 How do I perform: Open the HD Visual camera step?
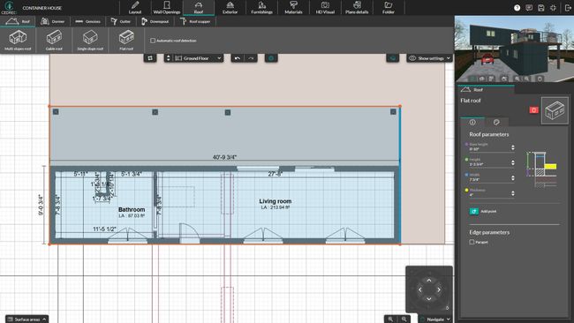[x=325, y=8]
